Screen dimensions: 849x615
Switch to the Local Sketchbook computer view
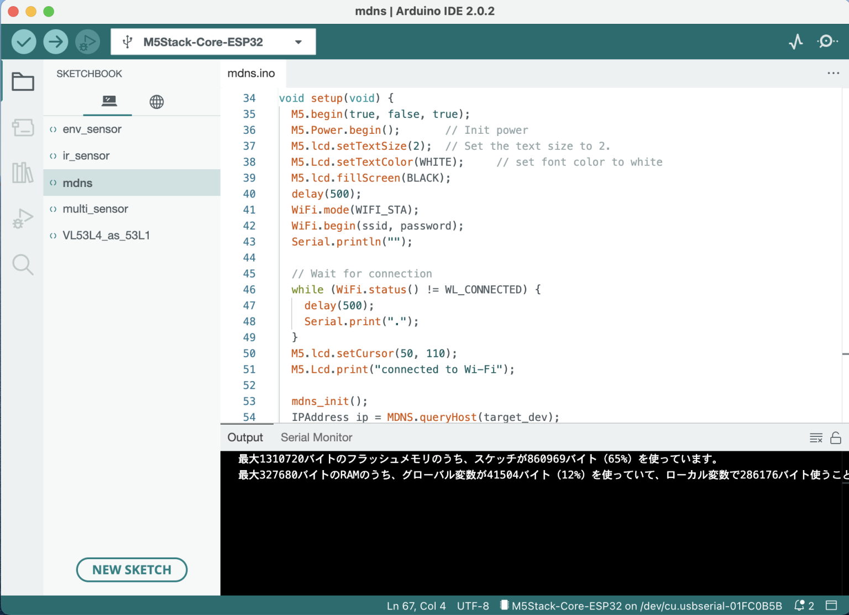coord(108,102)
